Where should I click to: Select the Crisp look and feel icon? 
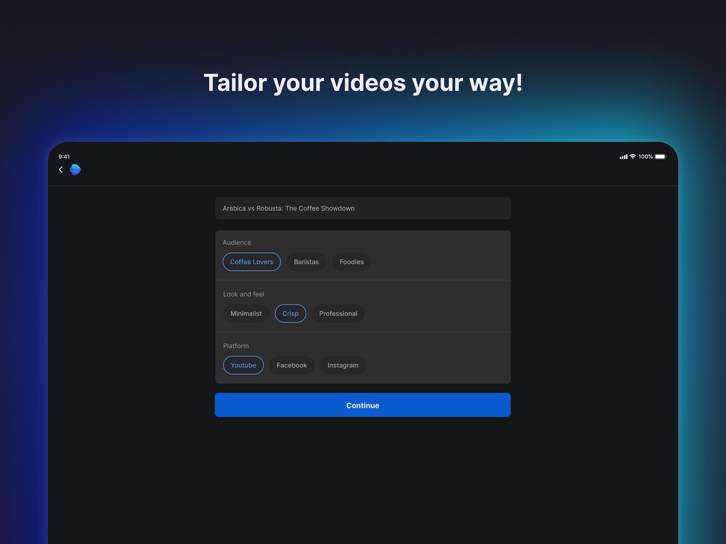[x=290, y=313]
